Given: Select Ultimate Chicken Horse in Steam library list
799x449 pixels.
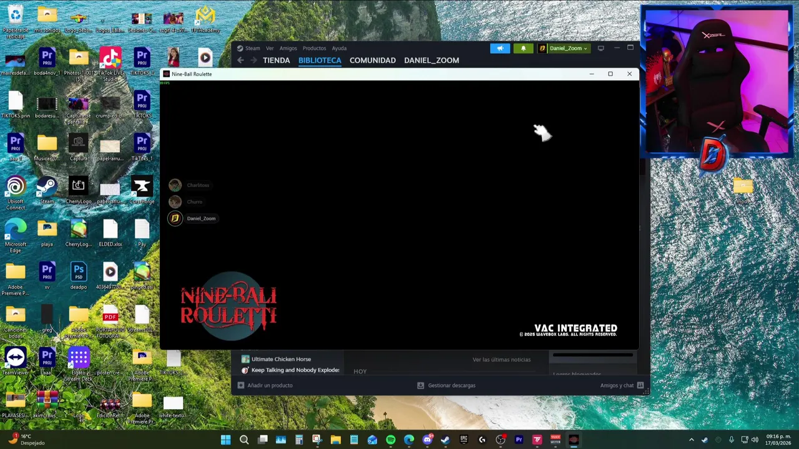Looking at the screenshot, I should (x=281, y=359).
